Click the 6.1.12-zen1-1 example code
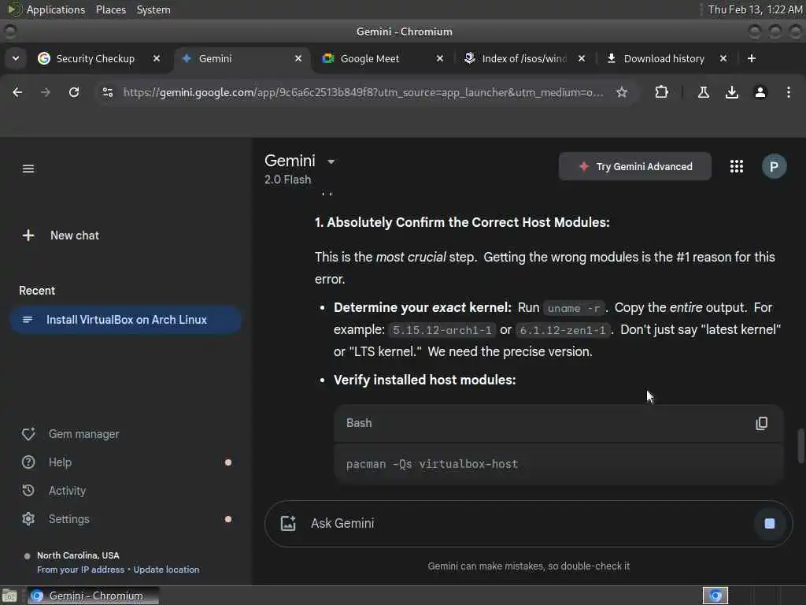The image size is (806, 605). click(x=563, y=330)
